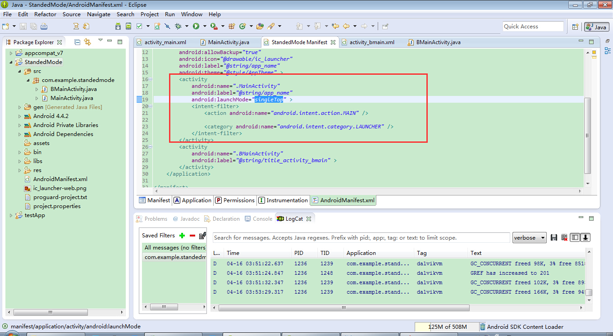Open the Java perspective button
The height and width of the screenshot is (336, 613).
point(596,27)
